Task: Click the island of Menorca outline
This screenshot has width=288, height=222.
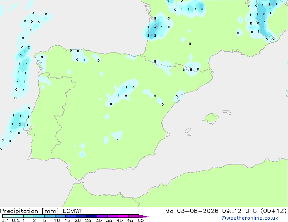Action: [227, 112]
